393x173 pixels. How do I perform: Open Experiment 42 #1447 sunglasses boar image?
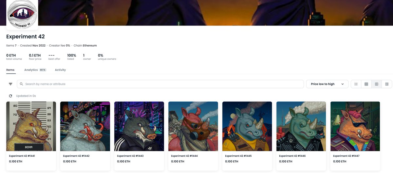[355, 126]
